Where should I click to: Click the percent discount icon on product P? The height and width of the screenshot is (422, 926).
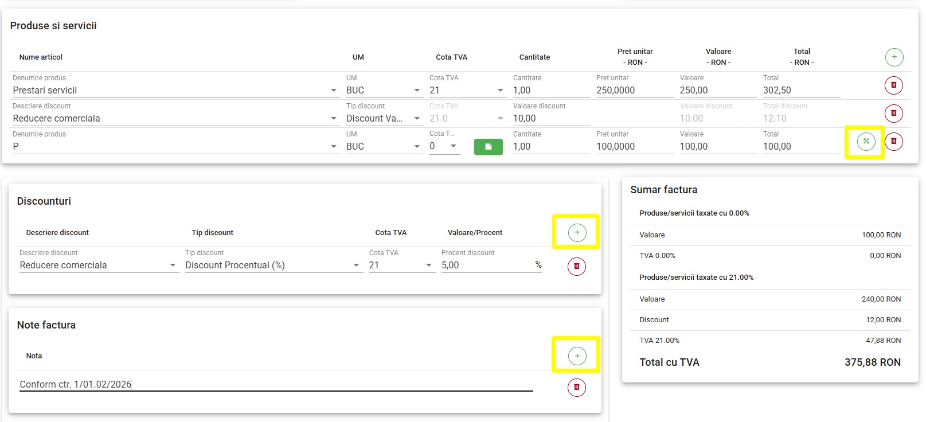[866, 142]
